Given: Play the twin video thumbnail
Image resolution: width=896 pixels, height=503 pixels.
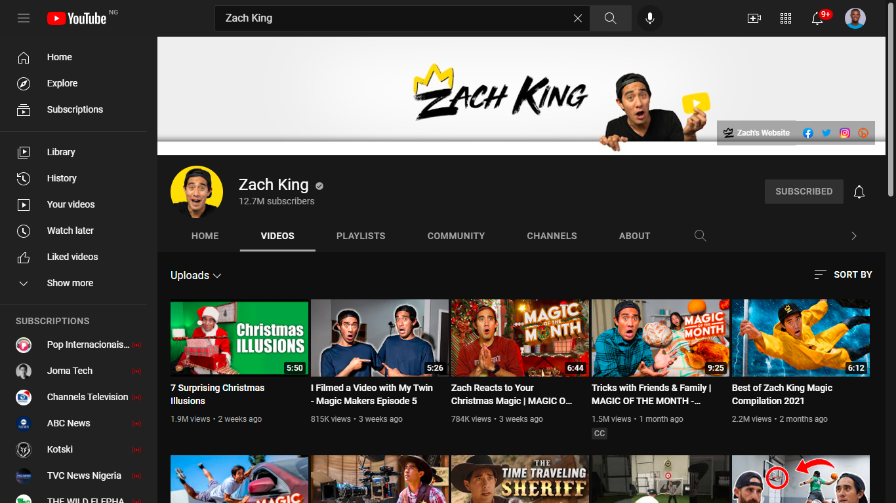Looking at the screenshot, I should coord(380,338).
